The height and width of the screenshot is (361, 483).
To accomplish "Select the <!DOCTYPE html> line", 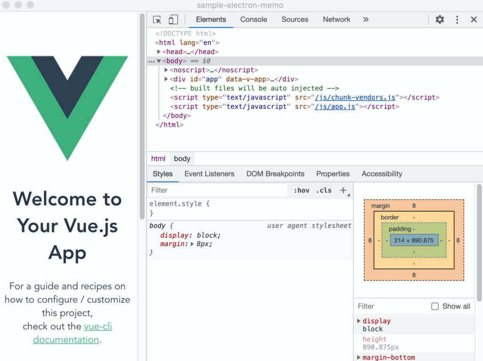I will 185,34.
